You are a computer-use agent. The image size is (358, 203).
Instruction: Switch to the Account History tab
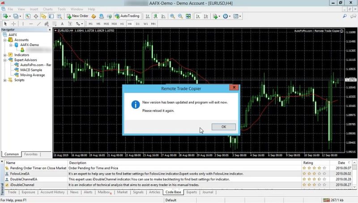(52, 192)
